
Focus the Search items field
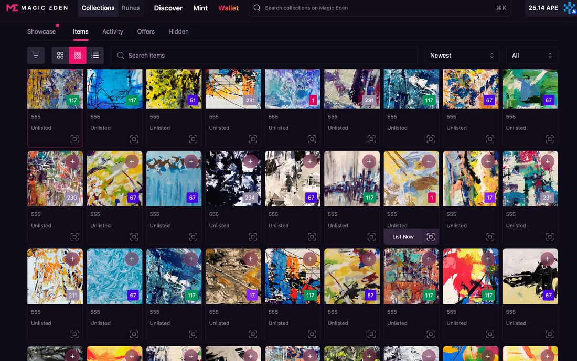tap(262, 56)
